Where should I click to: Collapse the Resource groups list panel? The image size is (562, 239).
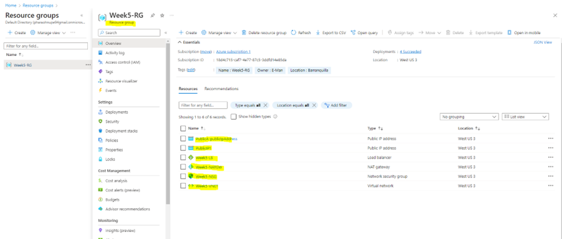click(82, 16)
